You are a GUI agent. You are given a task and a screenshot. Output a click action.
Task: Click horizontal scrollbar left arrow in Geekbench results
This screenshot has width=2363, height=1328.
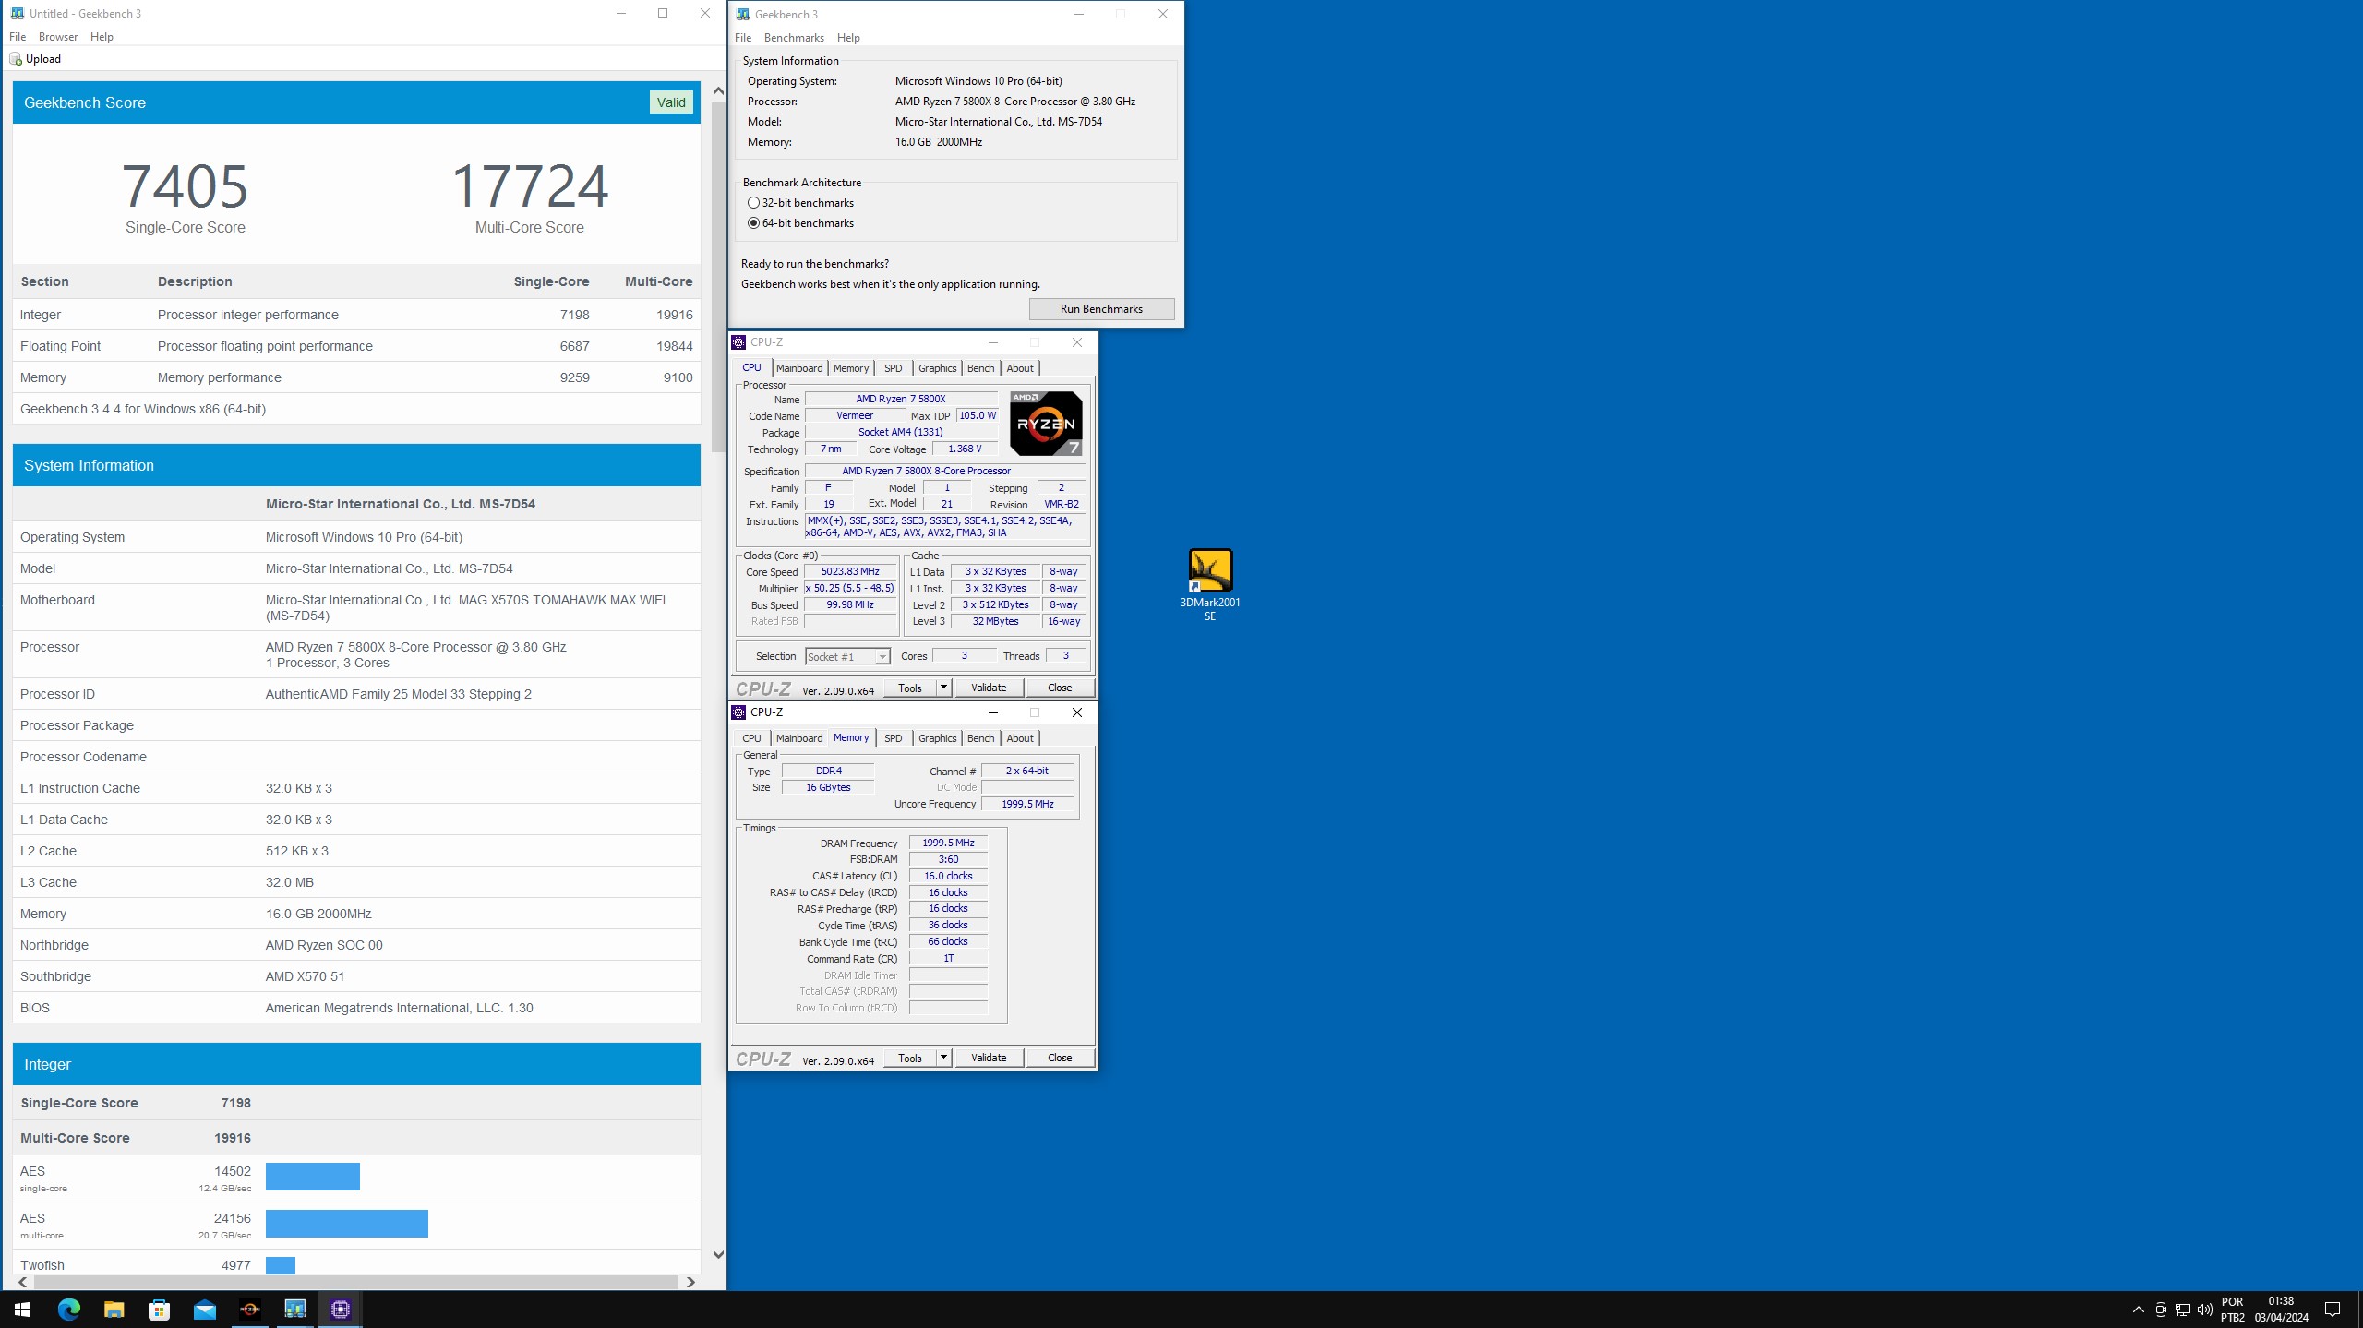point(22,1282)
